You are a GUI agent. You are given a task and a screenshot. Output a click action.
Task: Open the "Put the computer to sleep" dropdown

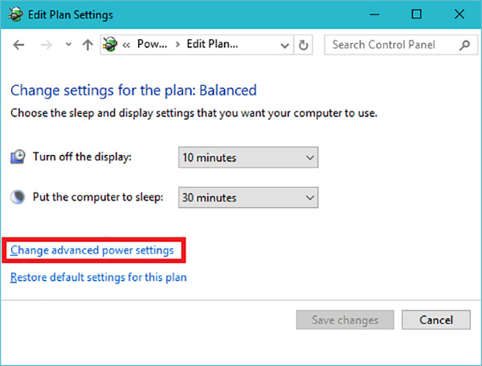(248, 197)
